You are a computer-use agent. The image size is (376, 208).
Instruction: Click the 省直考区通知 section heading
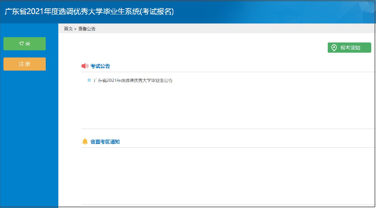click(x=105, y=142)
